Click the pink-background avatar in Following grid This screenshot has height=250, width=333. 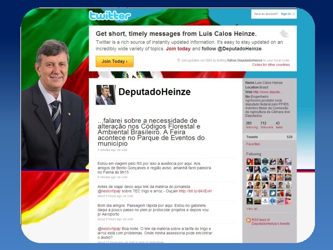coord(288,201)
